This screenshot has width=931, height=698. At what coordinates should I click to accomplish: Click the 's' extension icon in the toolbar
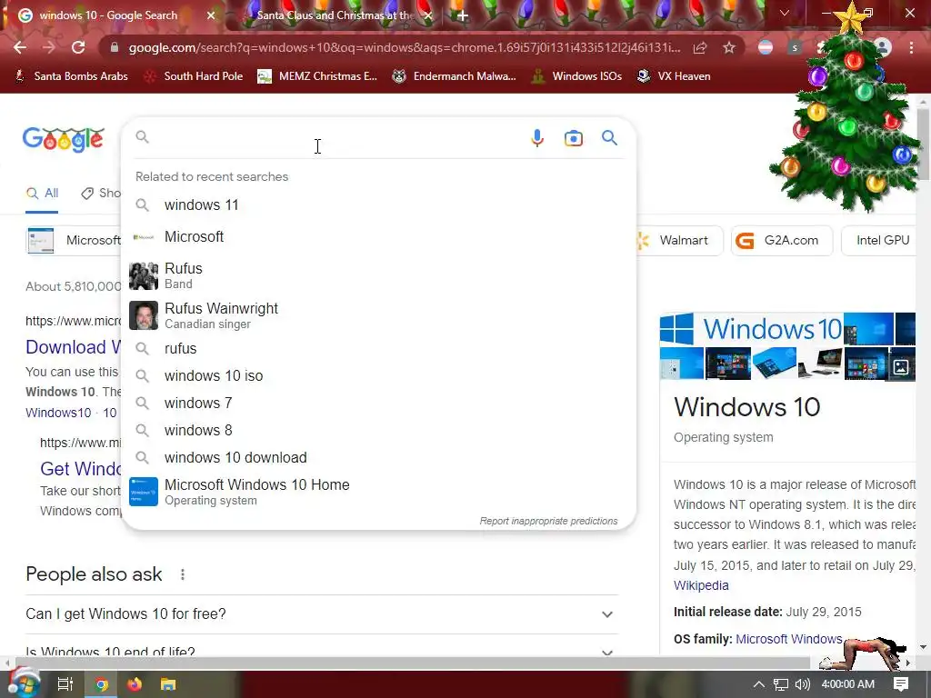[x=794, y=47]
